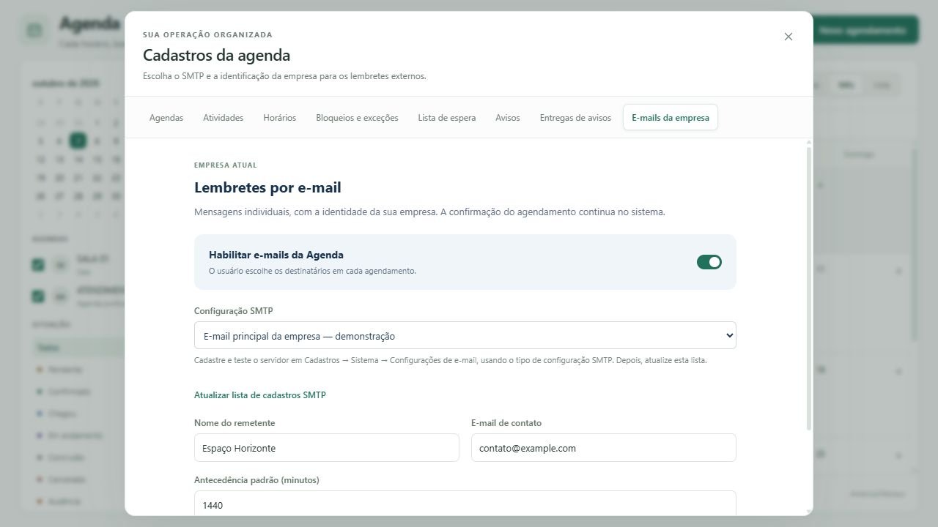Viewport: 938px width, 527px height.
Task: Click Atualizar lista de cadastros SMTP link
Action: click(x=260, y=395)
